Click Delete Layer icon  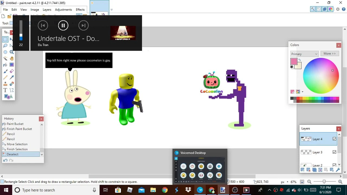tap(309, 170)
